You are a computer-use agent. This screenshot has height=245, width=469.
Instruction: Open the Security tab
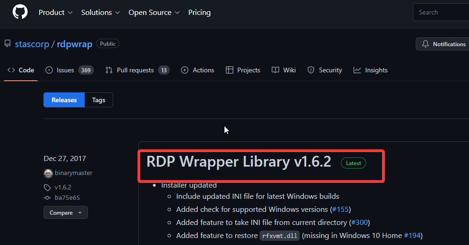[x=325, y=70]
